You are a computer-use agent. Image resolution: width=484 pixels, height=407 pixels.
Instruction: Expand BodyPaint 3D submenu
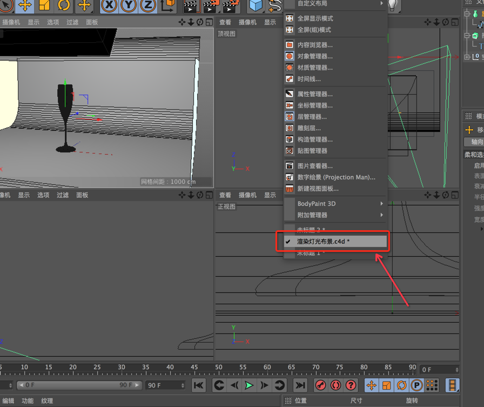tap(335, 203)
